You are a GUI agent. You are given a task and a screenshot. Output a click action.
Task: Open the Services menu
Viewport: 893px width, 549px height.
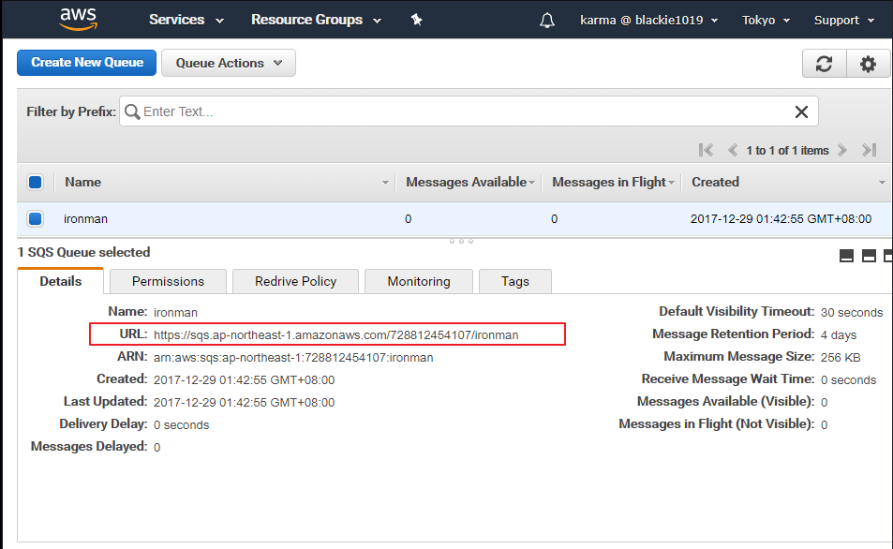pos(186,20)
